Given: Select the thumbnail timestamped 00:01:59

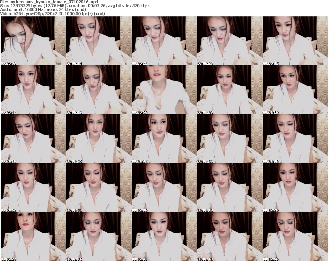Looking at the screenshot, I should [99, 188].
